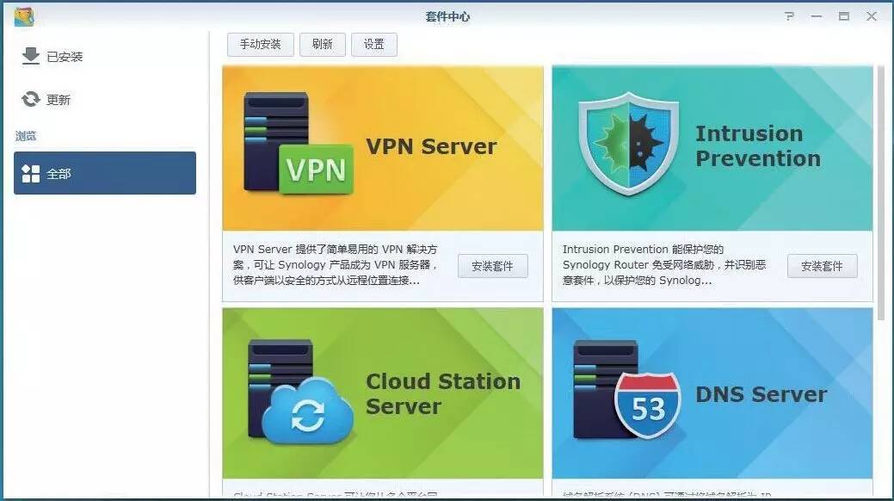Select the 全部 all packages category

(x=105, y=173)
